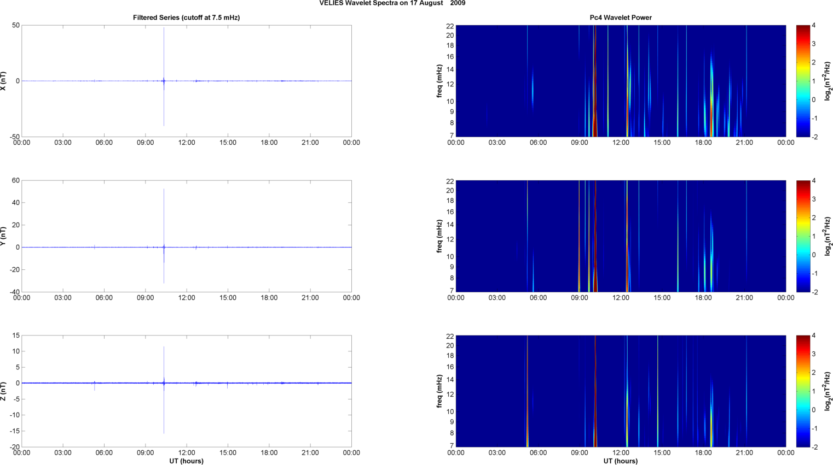The image size is (833, 465).
Task: Click the X (nT) axis label
Action: tap(3, 81)
